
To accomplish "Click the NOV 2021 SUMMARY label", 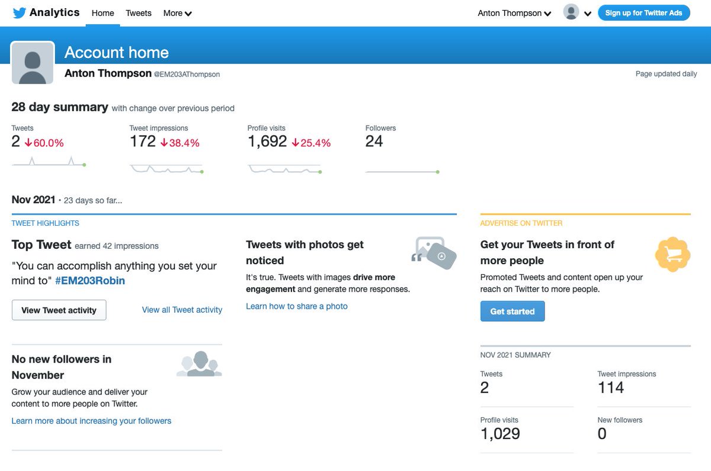I will click(x=515, y=355).
